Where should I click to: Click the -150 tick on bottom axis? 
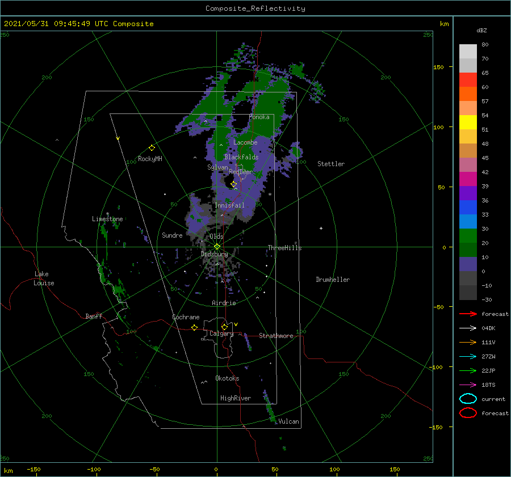(x=33, y=470)
